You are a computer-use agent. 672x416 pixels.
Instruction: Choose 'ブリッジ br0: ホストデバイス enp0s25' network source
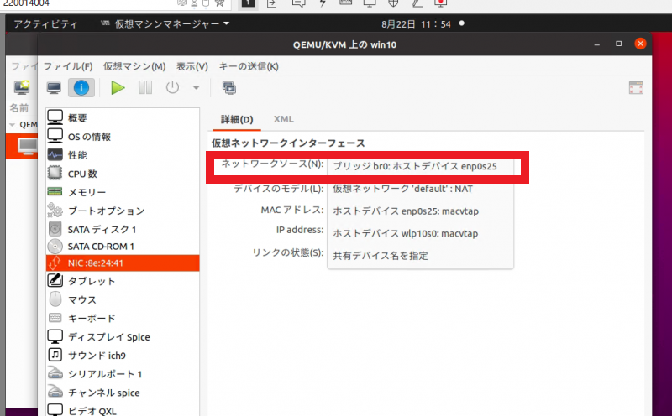point(415,167)
